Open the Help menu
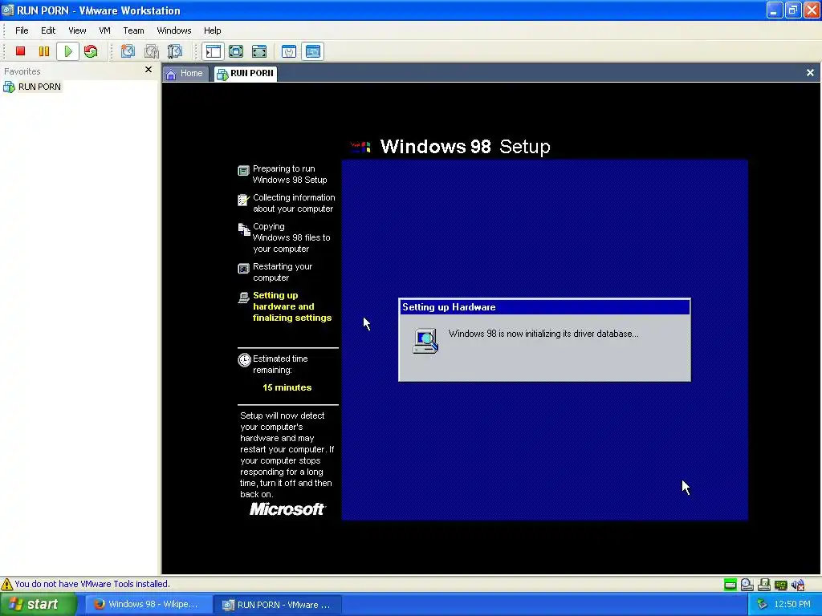Viewport: 822px width, 616px height. 212,30
